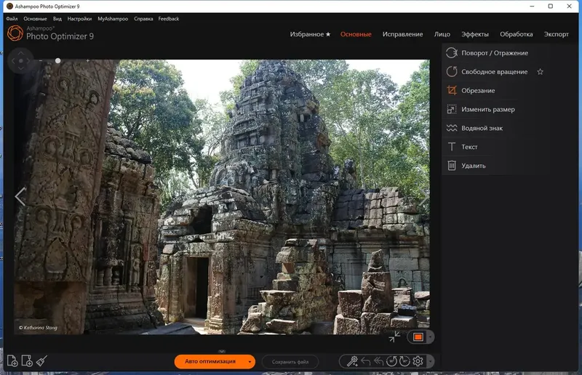Viewport: 582px width, 375px height.
Task: Select the Обрезание crop tool icon
Action: (452, 91)
